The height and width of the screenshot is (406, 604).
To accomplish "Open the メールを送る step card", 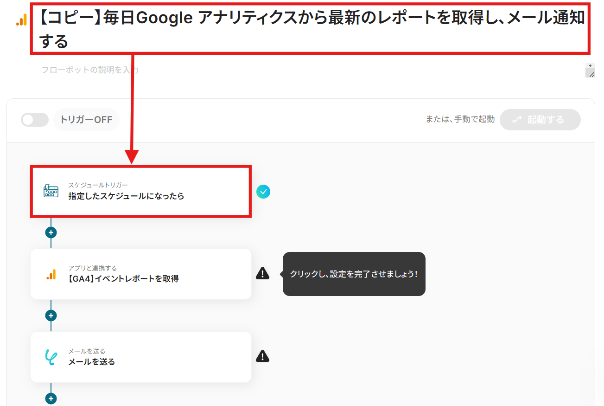I will click(141, 357).
